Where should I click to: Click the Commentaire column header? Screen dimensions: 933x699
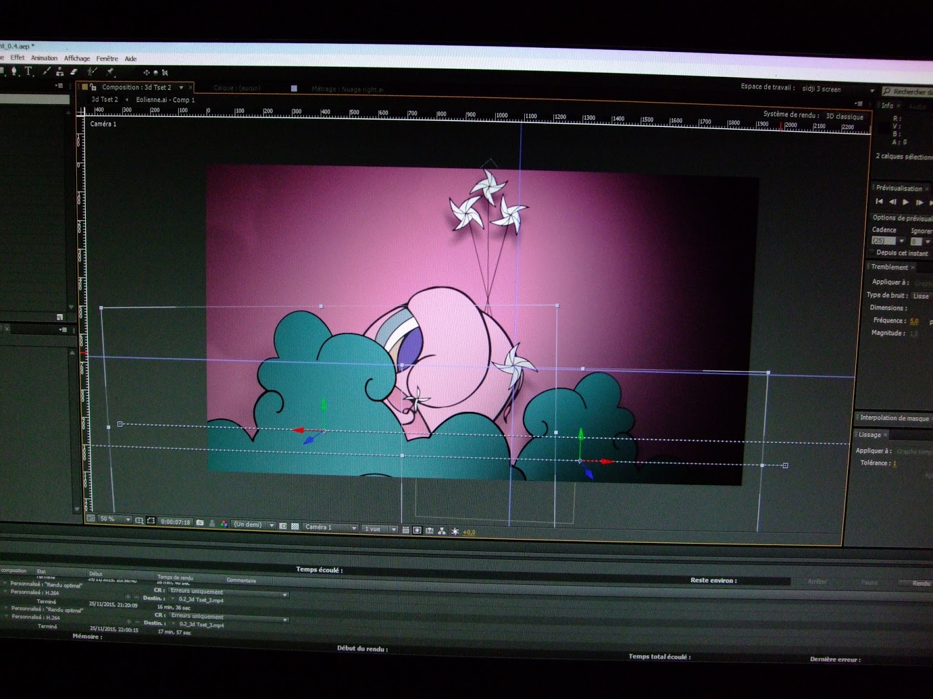point(241,580)
